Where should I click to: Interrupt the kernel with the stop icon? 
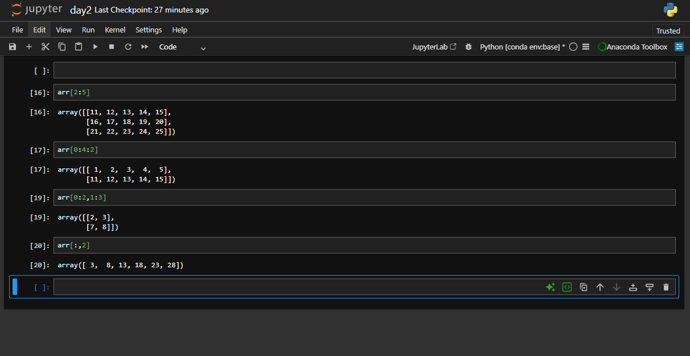point(112,47)
